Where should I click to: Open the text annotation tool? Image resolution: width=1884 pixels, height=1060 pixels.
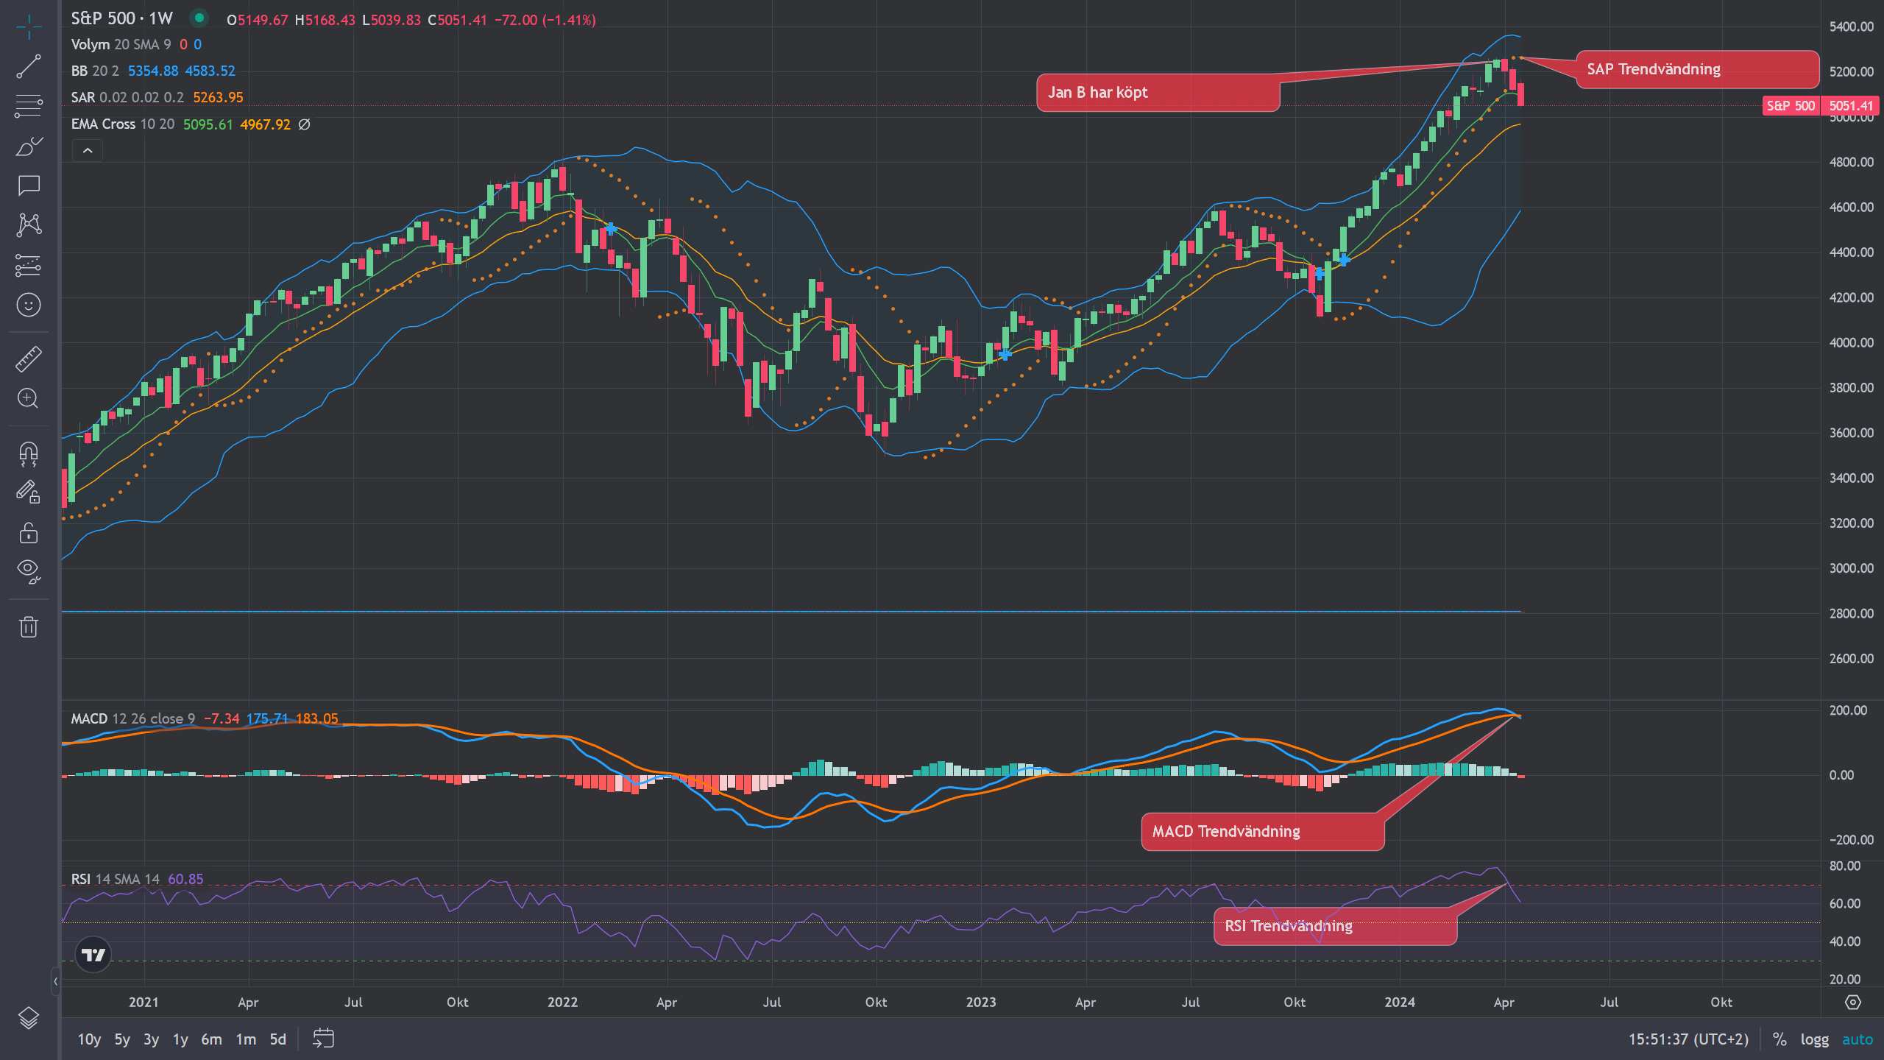tap(29, 185)
